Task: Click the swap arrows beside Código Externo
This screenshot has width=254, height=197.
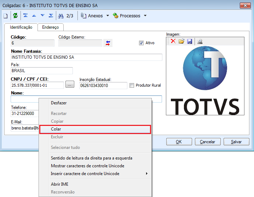Action: click(x=108, y=43)
